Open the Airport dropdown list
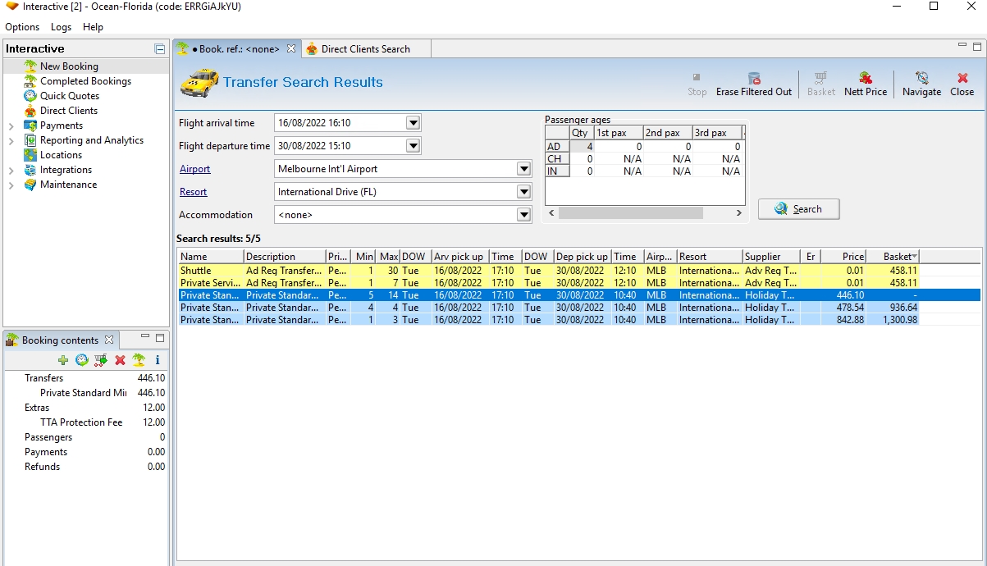 pos(523,169)
